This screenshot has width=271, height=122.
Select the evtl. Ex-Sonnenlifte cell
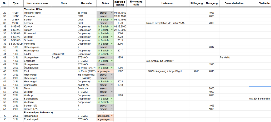coord(260,99)
